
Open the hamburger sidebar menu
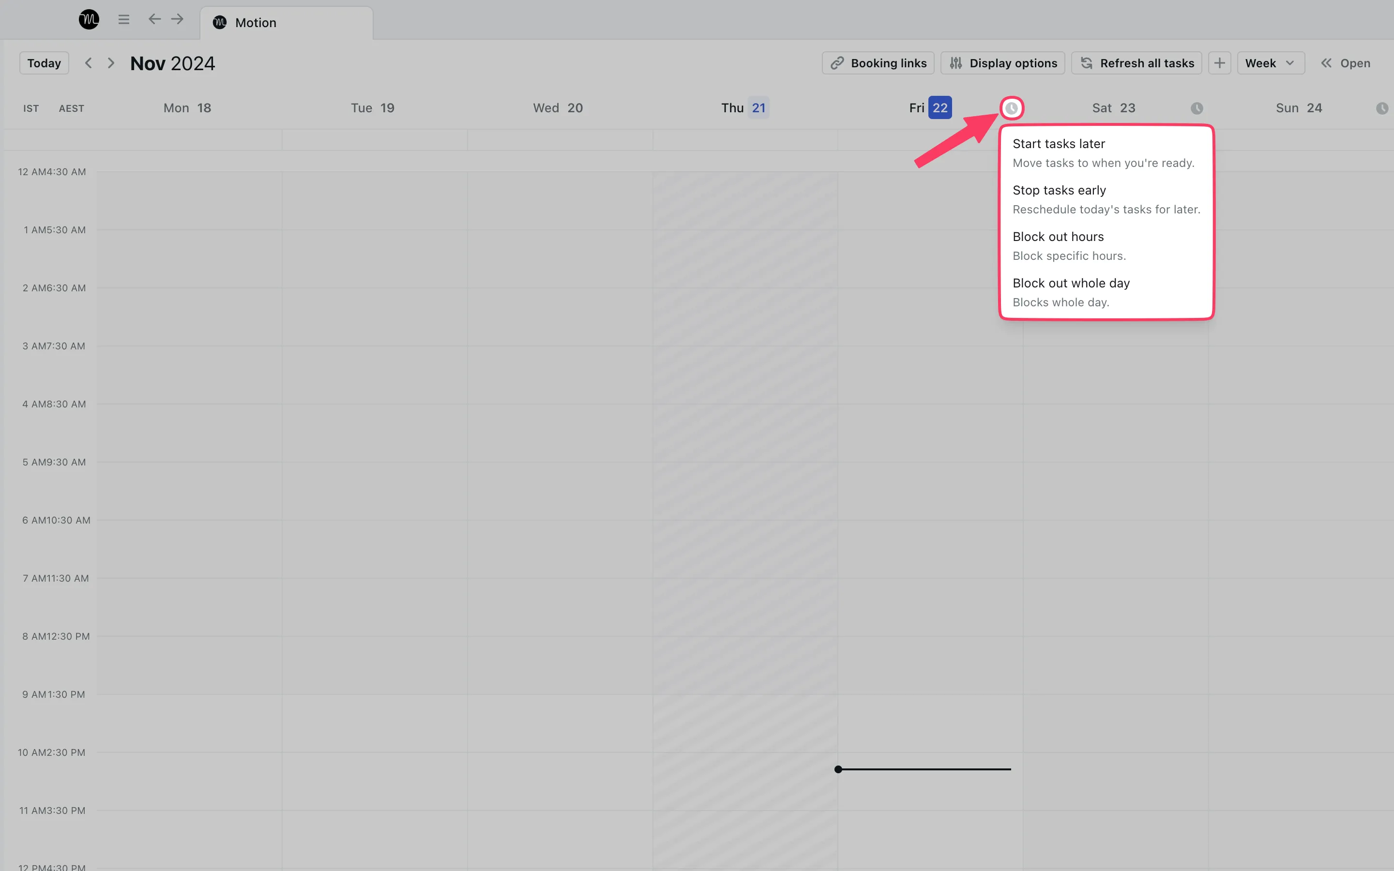(123, 19)
